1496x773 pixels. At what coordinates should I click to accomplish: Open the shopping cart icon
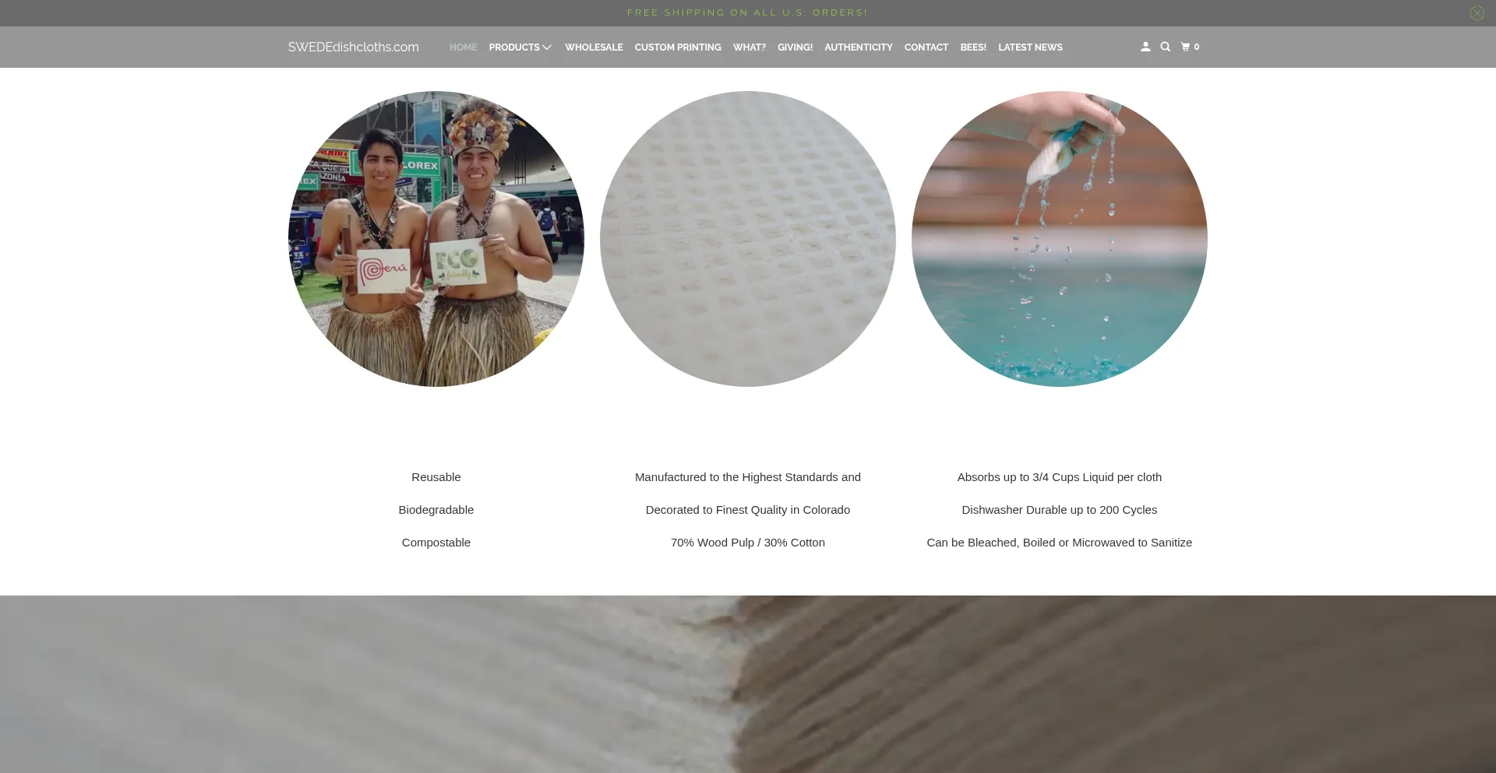click(1190, 47)
